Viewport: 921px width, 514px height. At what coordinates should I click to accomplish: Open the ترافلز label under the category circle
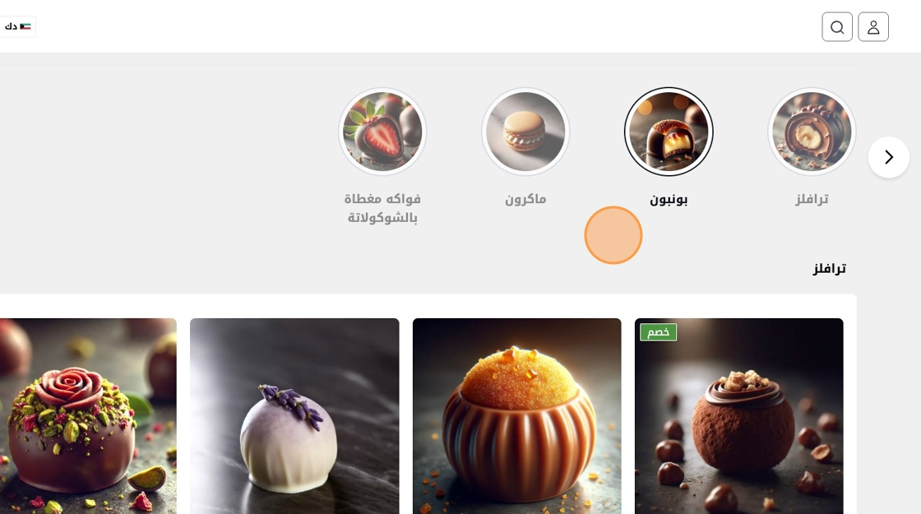pyautogui.click(x=812, y=199)
